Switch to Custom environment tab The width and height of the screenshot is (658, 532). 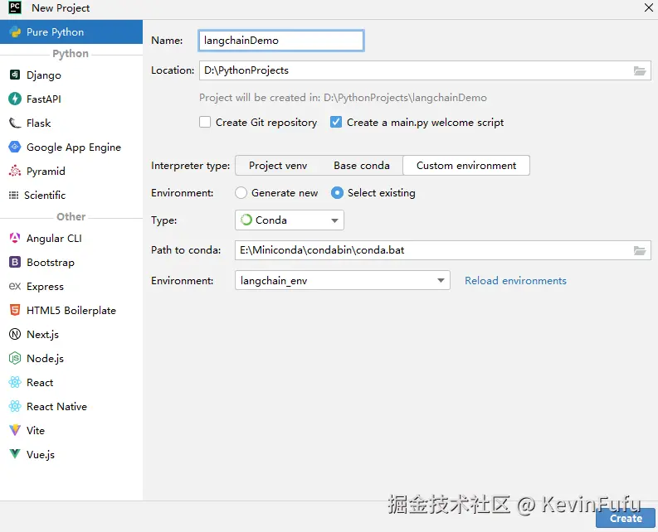pos(466,166)
